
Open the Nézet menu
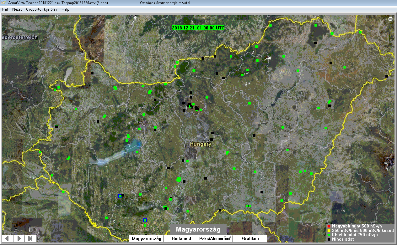tap(17, 9)
